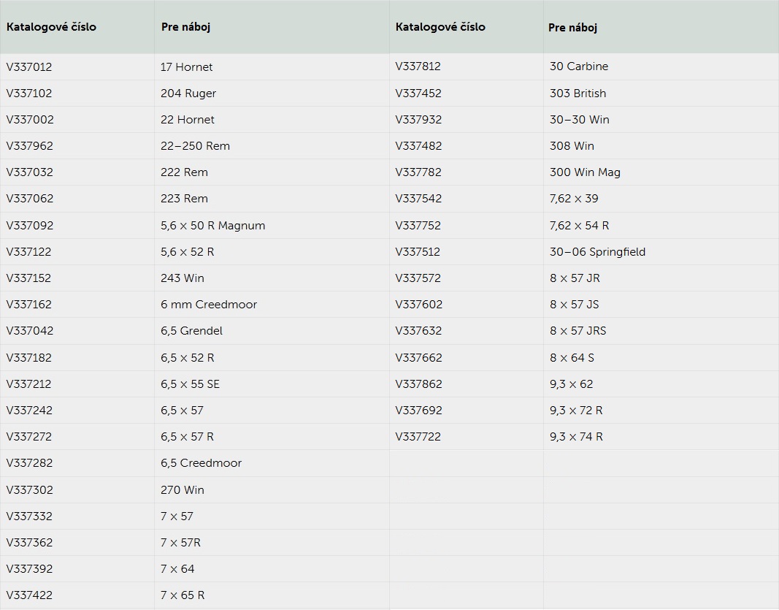This screenshot has height=610, width=779.
Task: Select catalog number V337662
Action: 418,358
